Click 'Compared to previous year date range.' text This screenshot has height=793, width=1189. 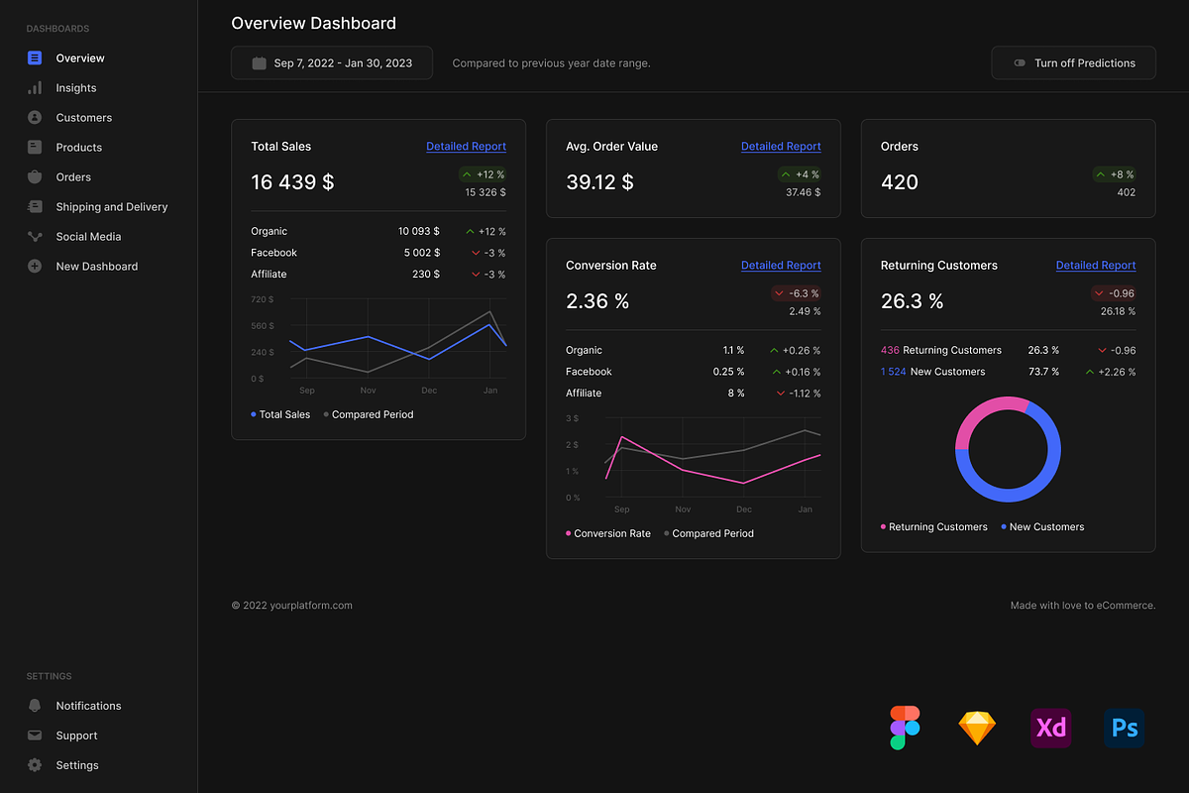pyautogui.click(x=552, y=63)
